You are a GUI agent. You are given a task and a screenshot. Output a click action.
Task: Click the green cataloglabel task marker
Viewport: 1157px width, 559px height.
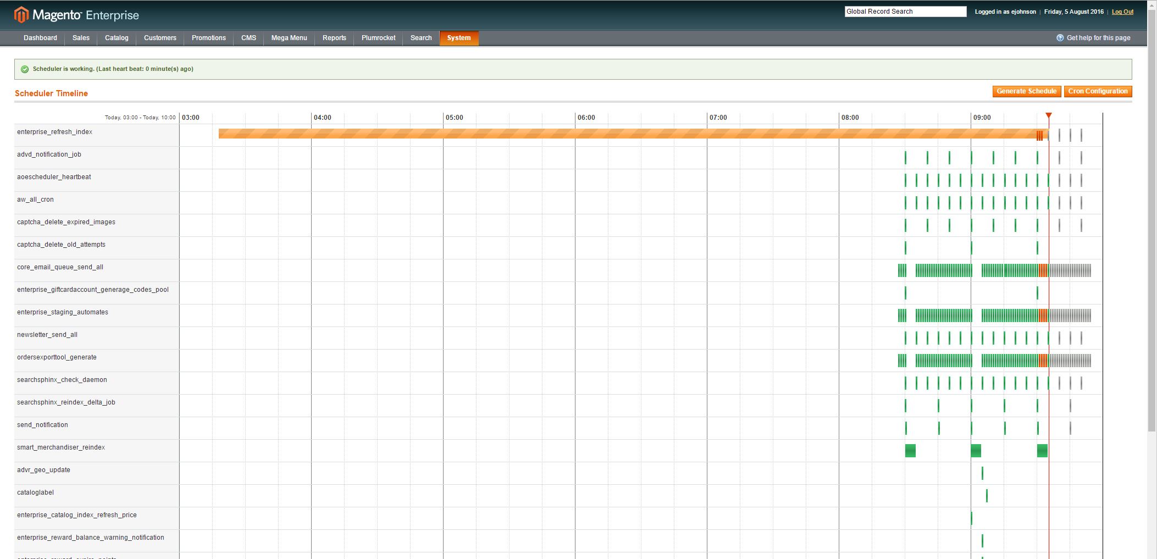tap(987, 496)
